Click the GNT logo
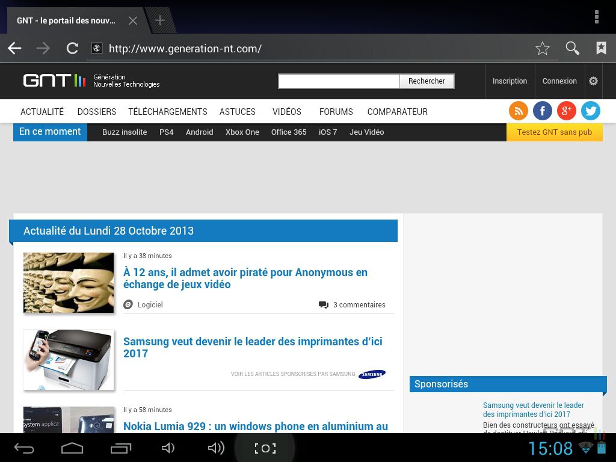This screenshot has height=462, width=616. (54, 81)
